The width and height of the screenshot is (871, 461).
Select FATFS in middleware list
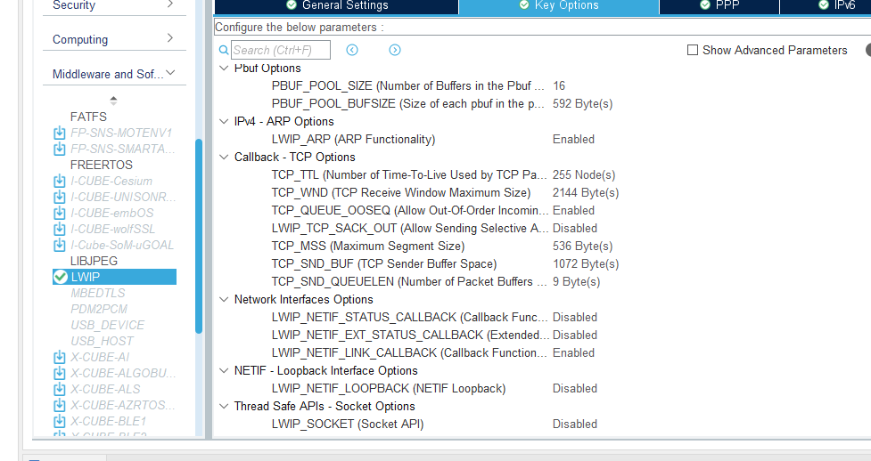click(88, 117)
